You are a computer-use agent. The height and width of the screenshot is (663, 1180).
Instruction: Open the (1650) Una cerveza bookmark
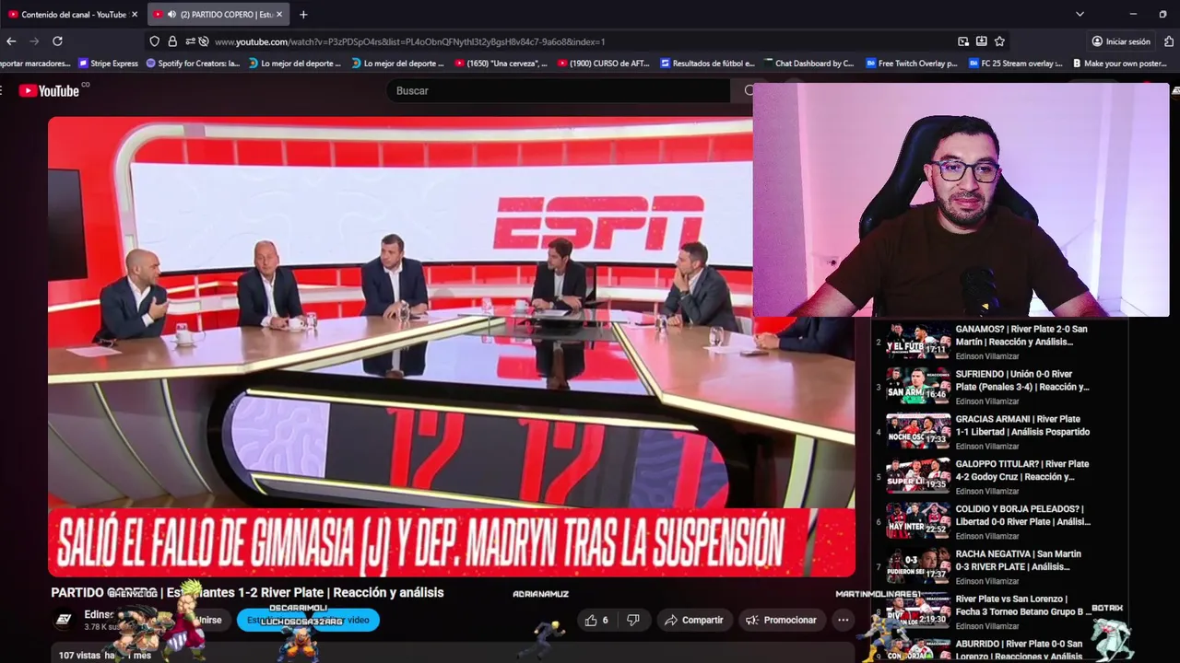501,64
